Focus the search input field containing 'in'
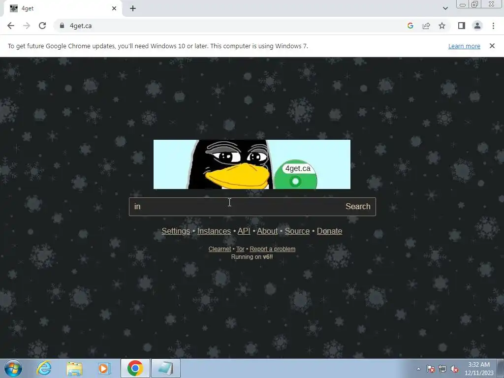Image resolution: width=504 pixels, height=378 pixels. (235, 207)
